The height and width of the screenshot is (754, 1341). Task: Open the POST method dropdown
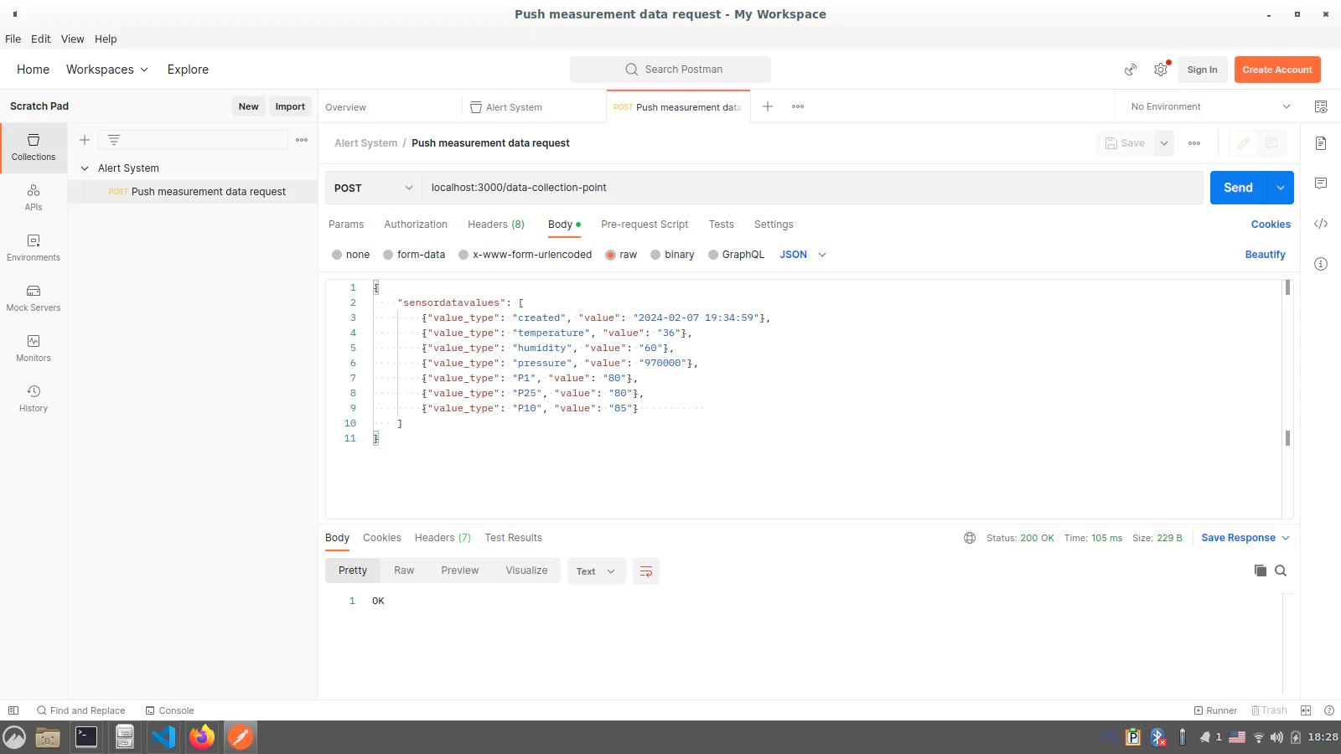tap(373, 188)
